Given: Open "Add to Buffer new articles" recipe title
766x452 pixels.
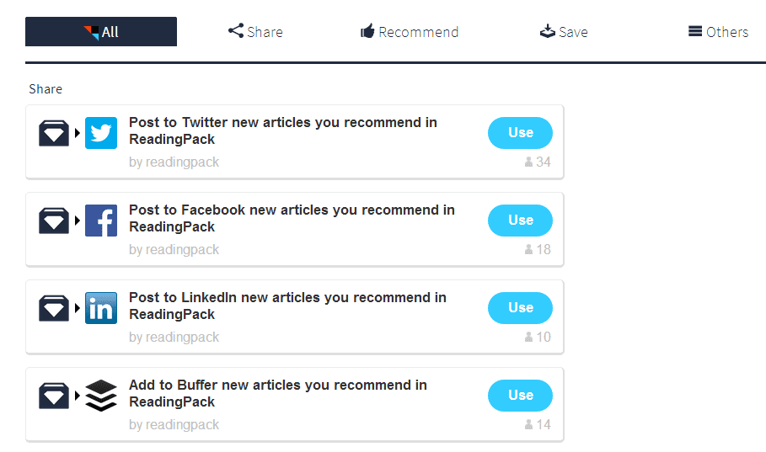Looking at the screenshot, I should coord(277,393).
